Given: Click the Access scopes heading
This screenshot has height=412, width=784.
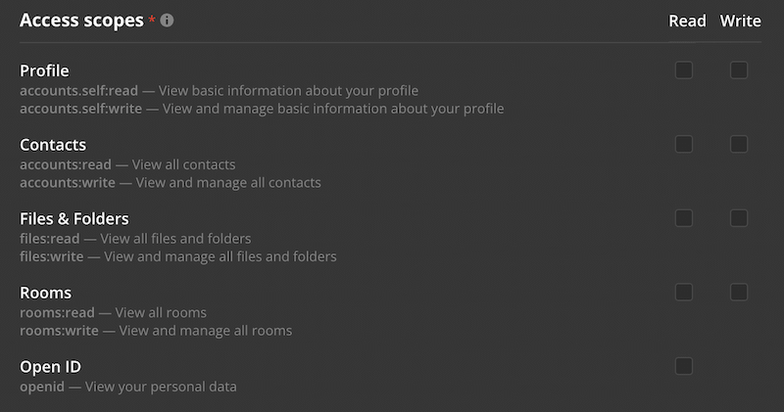Looking at the screenshot, I should click(x=81, y=21).
